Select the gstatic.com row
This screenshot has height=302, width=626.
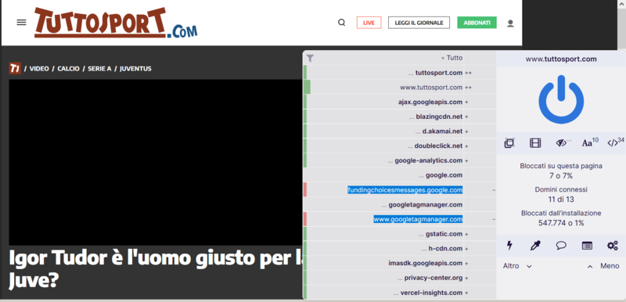[x=400, y=234]
